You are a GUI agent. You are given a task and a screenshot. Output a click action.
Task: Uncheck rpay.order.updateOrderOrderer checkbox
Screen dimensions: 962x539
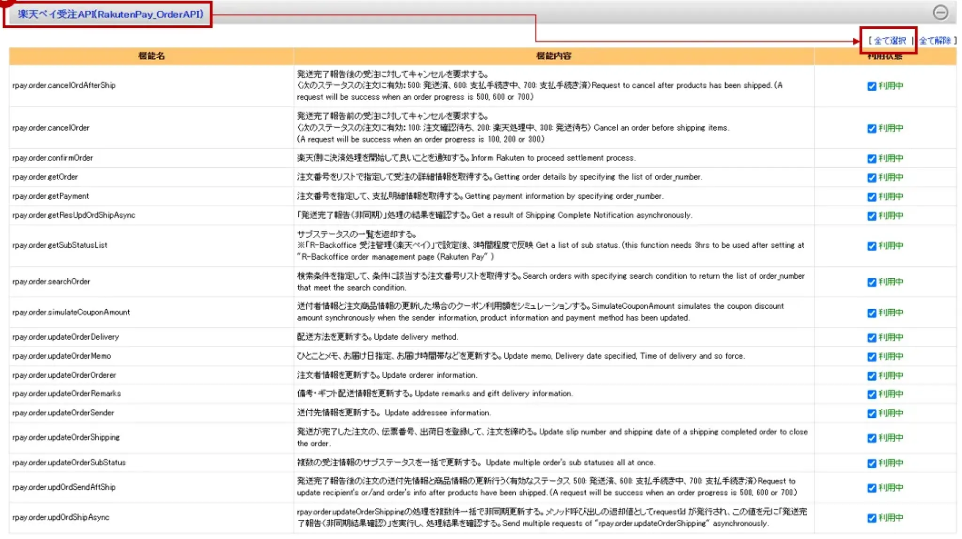871,375
